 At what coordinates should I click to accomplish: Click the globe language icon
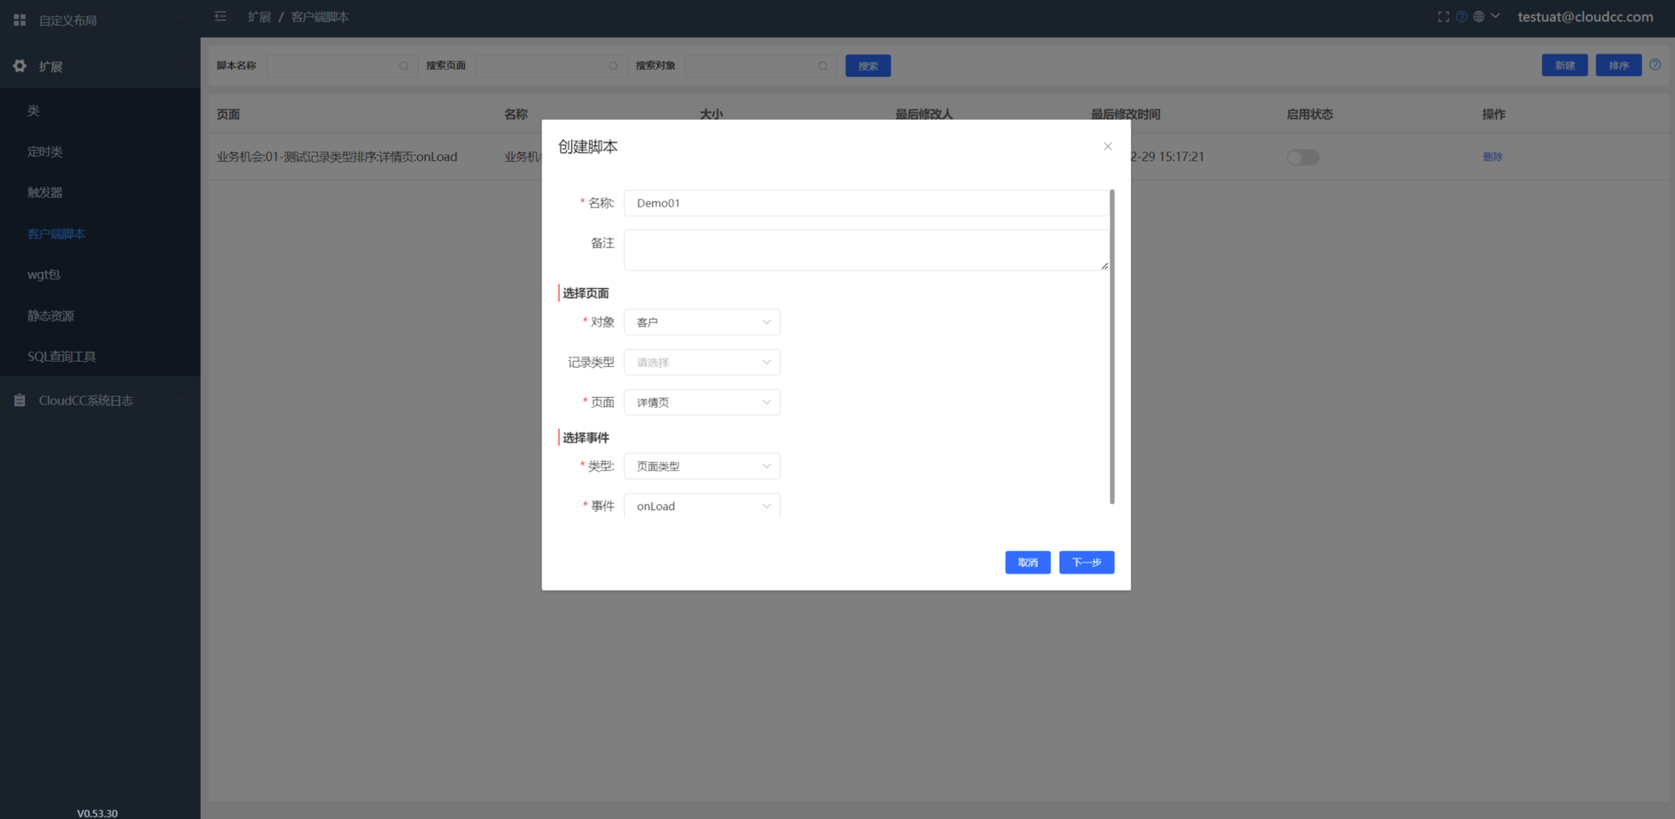[x=1479, y=17]
